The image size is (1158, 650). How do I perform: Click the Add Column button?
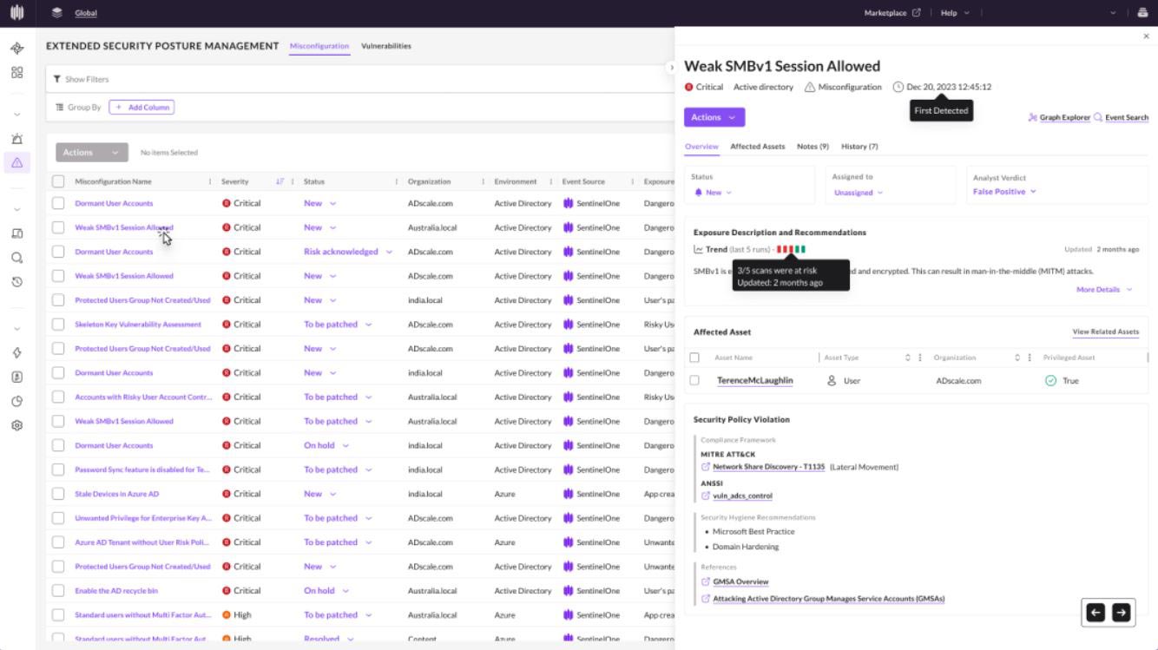coord(141,108)
